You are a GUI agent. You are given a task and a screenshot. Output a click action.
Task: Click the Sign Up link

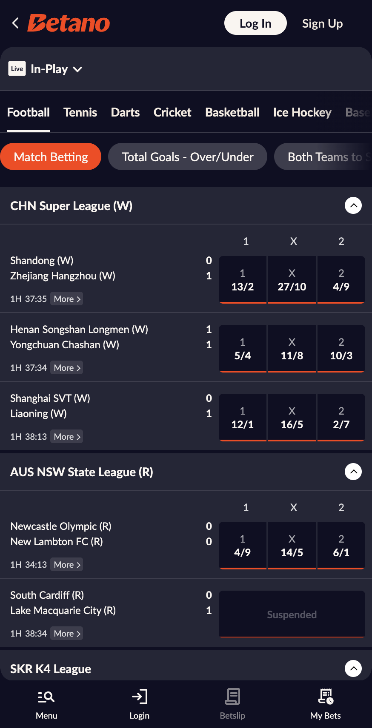point(322,23)
